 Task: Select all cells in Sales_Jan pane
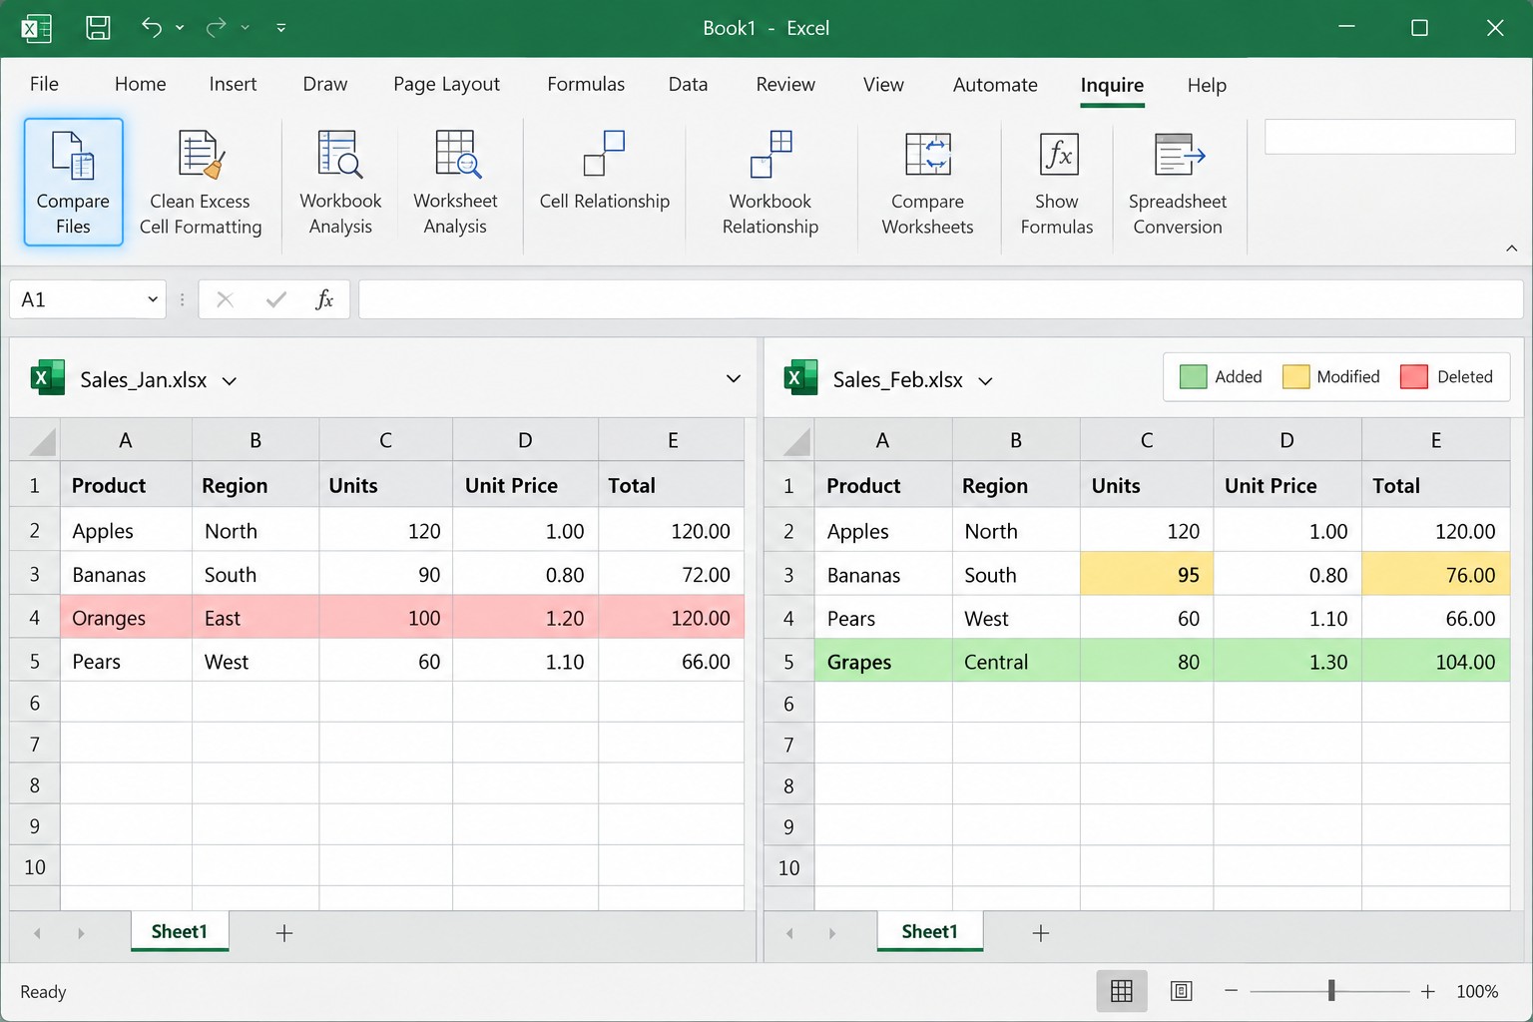coord(35,440)
